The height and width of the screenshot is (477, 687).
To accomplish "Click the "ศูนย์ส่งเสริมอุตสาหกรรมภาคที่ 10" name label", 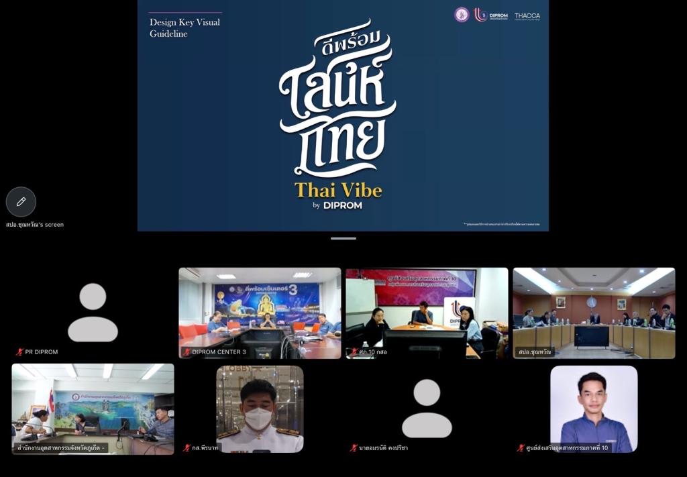I will (x=567, y=447).
